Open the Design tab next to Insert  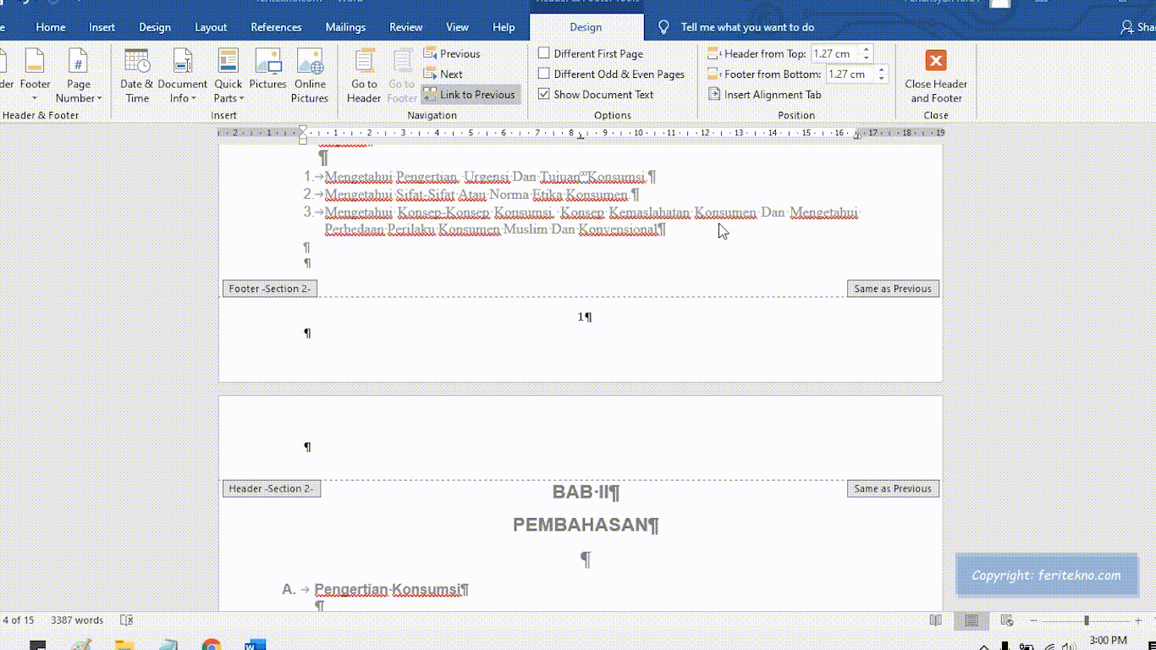point(155,27)
